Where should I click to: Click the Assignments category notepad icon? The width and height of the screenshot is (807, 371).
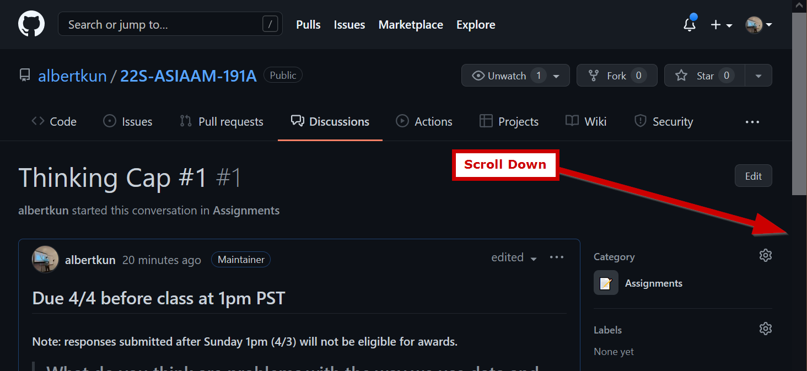606,283
